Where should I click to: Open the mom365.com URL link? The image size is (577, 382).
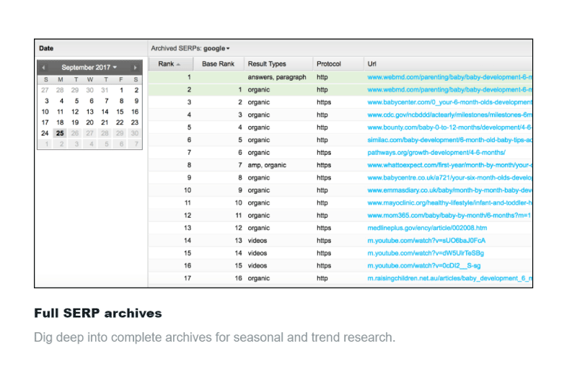(449, 216)
